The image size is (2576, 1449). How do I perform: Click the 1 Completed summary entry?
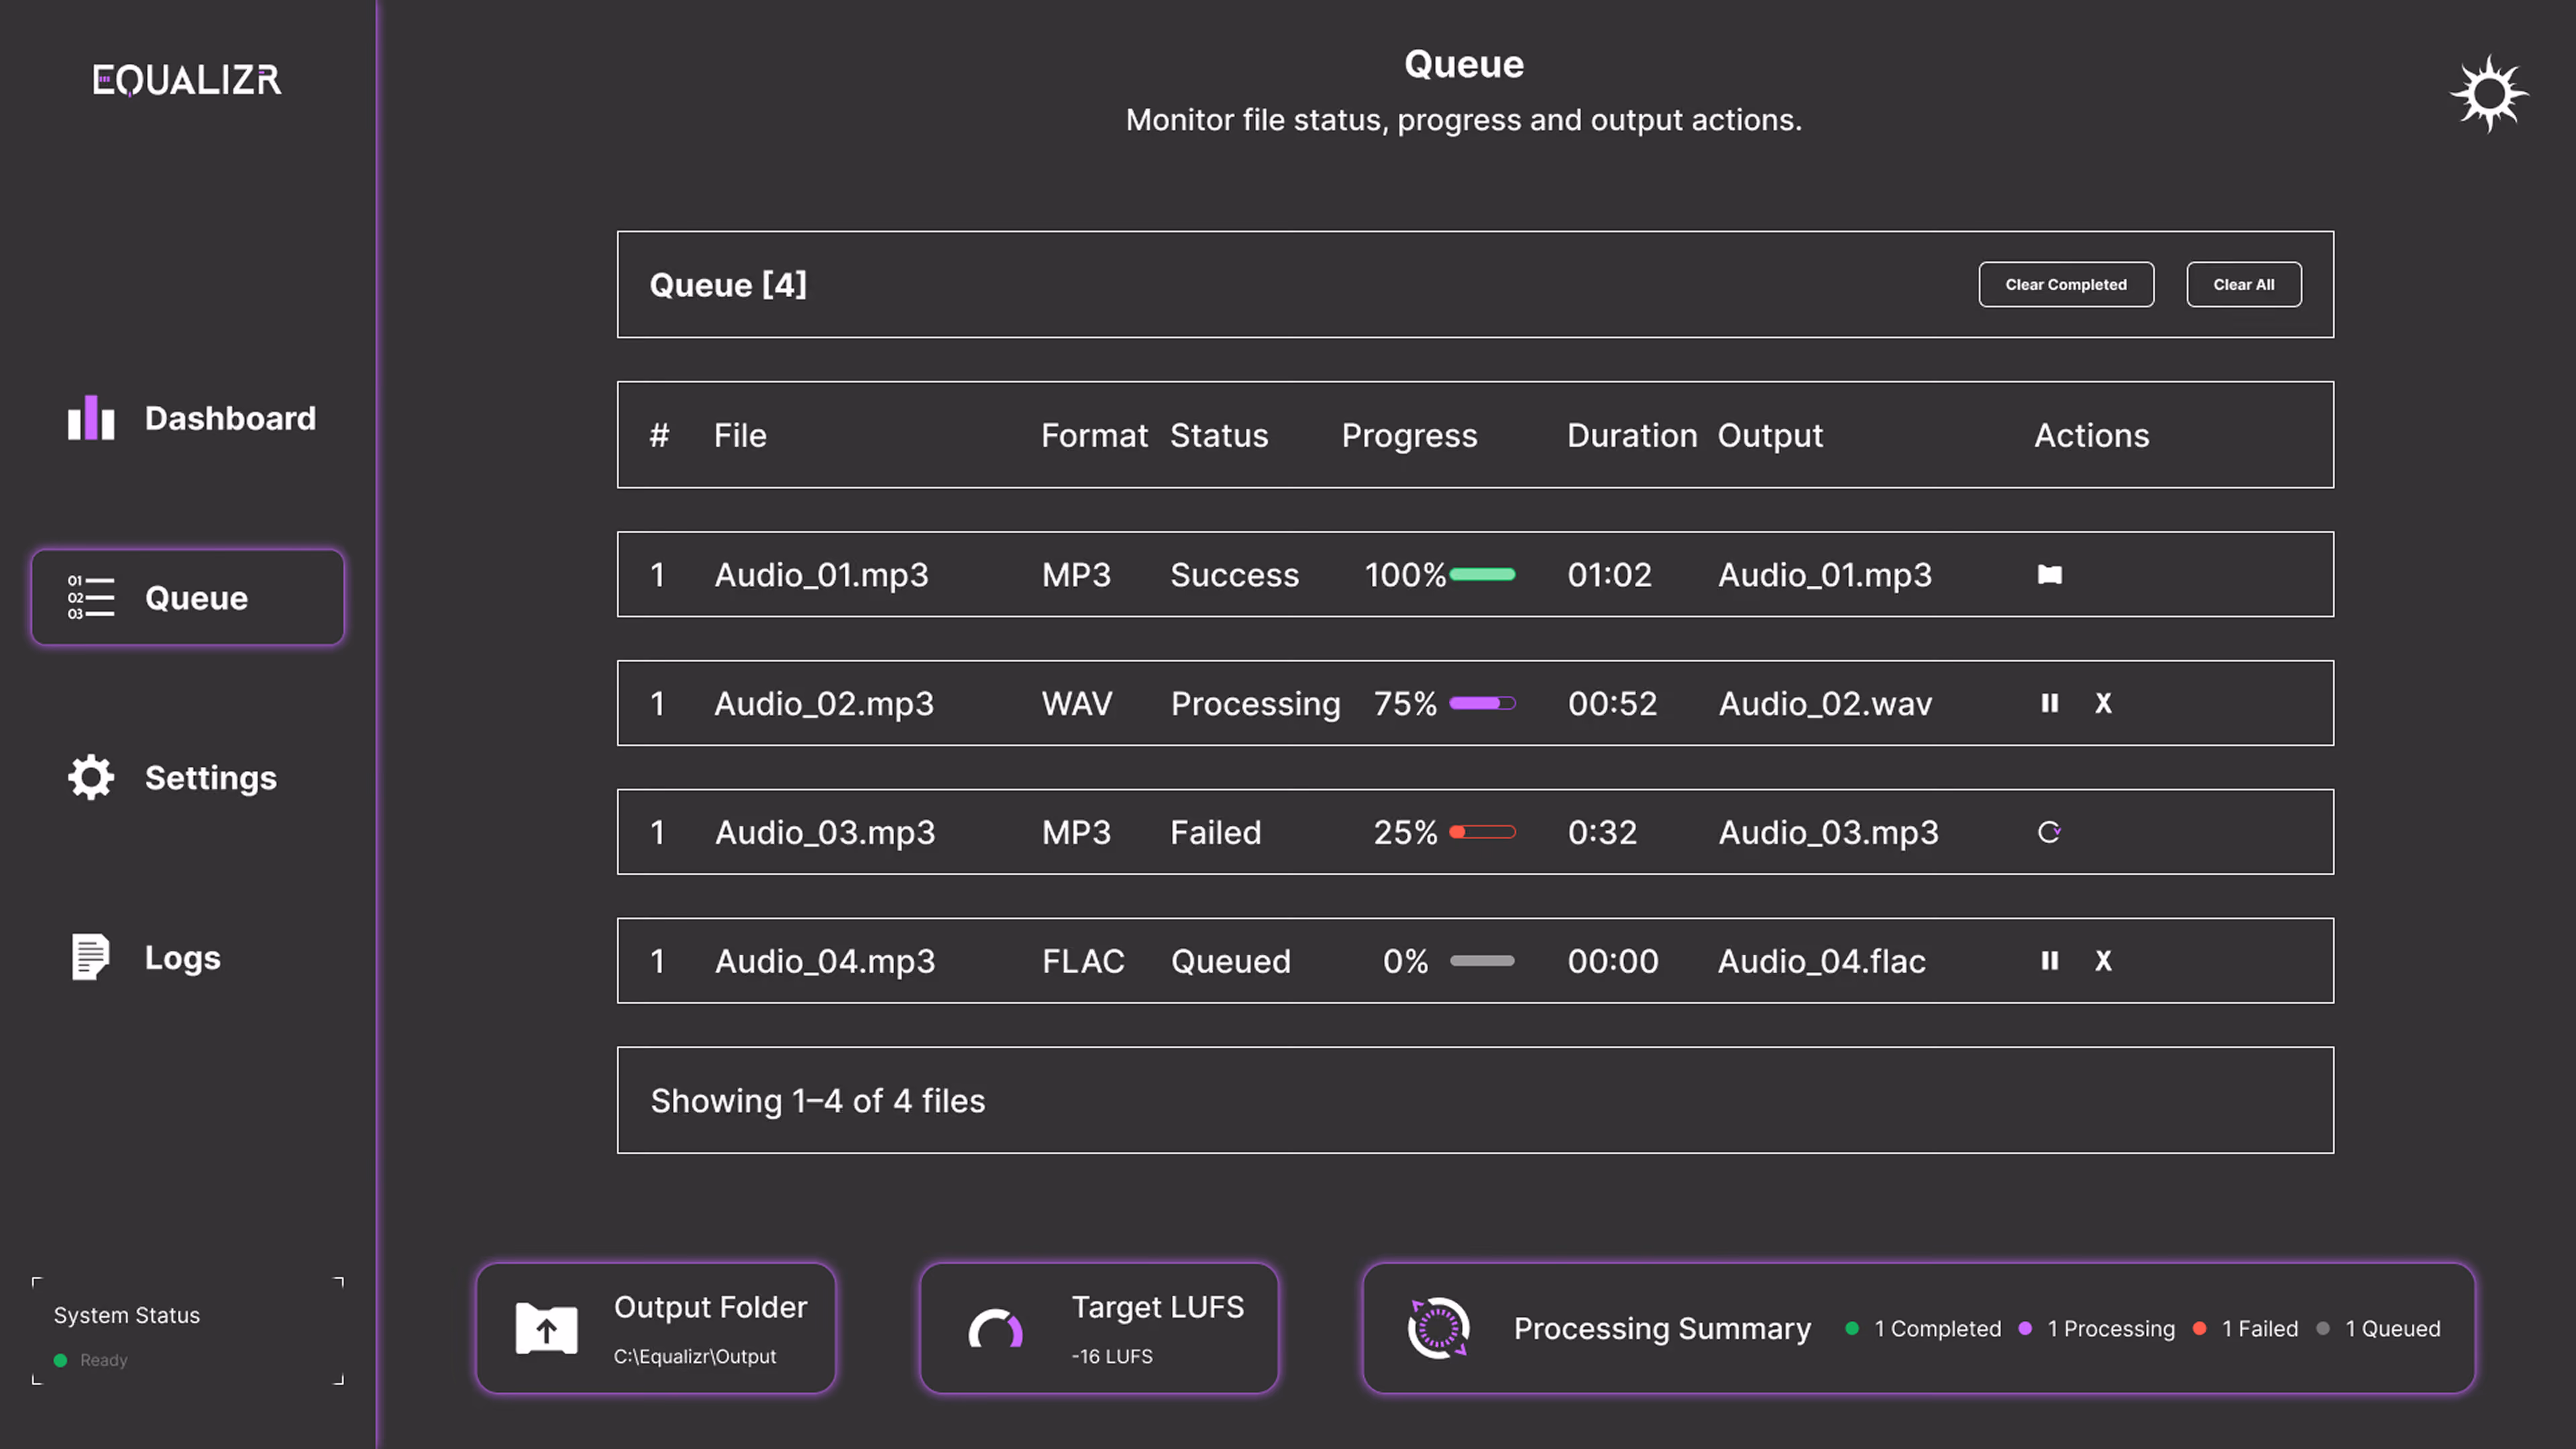coord(1923,1328)
